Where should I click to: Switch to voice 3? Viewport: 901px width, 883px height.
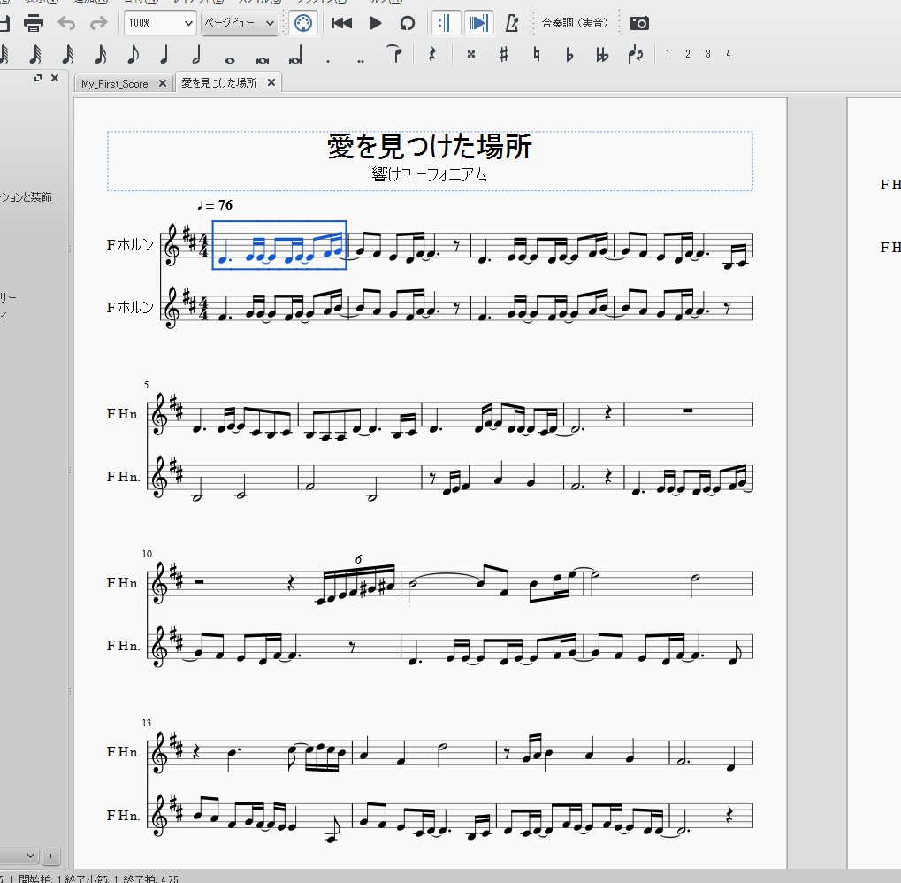[708, 54]
